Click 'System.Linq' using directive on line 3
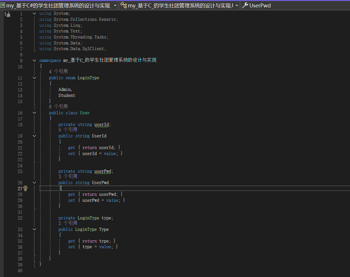This screenshot has width=350, height=277. pos(67,25)
